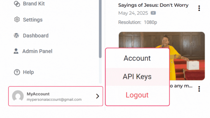
Task: Open the Dashboard sidebar label
Action: [x=36, y=36]
